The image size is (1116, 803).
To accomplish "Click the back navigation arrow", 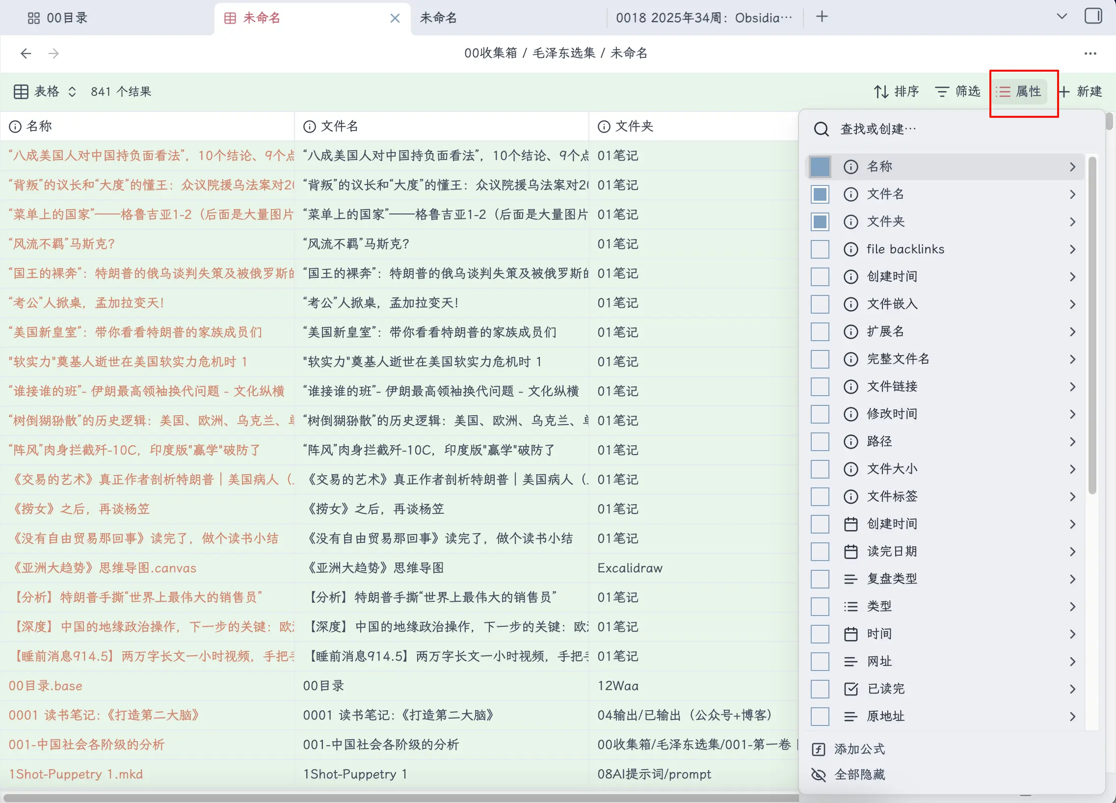I will click(x=25, y=53).
